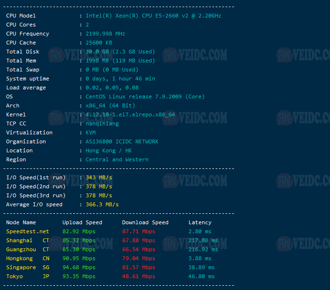
Task: Select Shanghai upload speed 85.32 Mbps
Action: pyautogui.click(x=79, y=241)
